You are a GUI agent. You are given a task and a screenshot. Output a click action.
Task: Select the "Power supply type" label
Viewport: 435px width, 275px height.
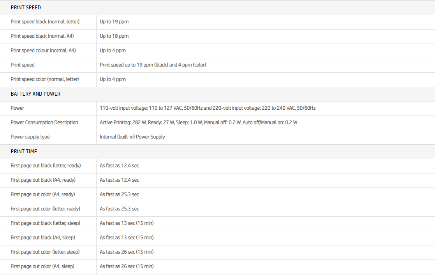(30, 137)
